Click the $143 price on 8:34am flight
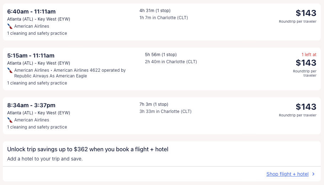This screenshot has height=185, width=324. pyautogui.click(x=306, y=107)
